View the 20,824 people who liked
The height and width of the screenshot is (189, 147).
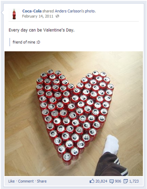101,181
